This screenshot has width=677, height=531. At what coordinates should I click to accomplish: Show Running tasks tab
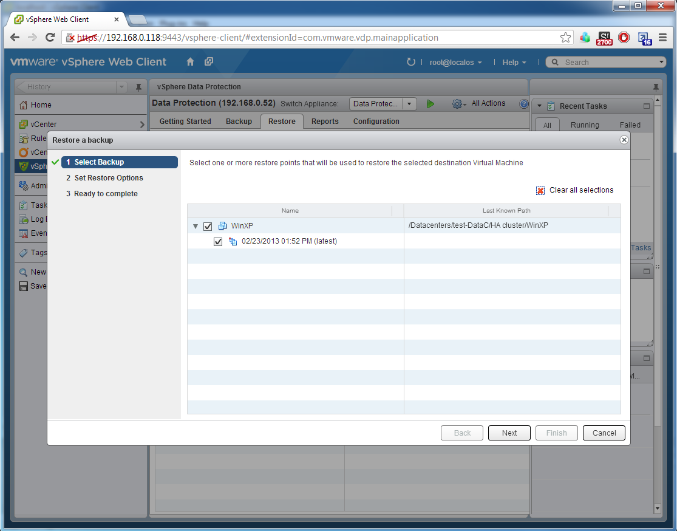pos(585,125)
